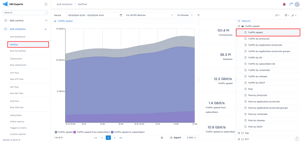Viewport: 302px width, 143px height.
Task: Open the For all DPI devices dropdown
Action: coord(149,15)
